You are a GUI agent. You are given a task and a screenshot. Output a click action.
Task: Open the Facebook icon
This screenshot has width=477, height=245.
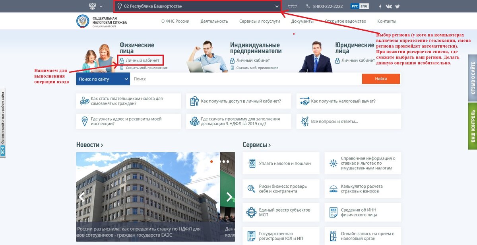(x=380, y=6)
